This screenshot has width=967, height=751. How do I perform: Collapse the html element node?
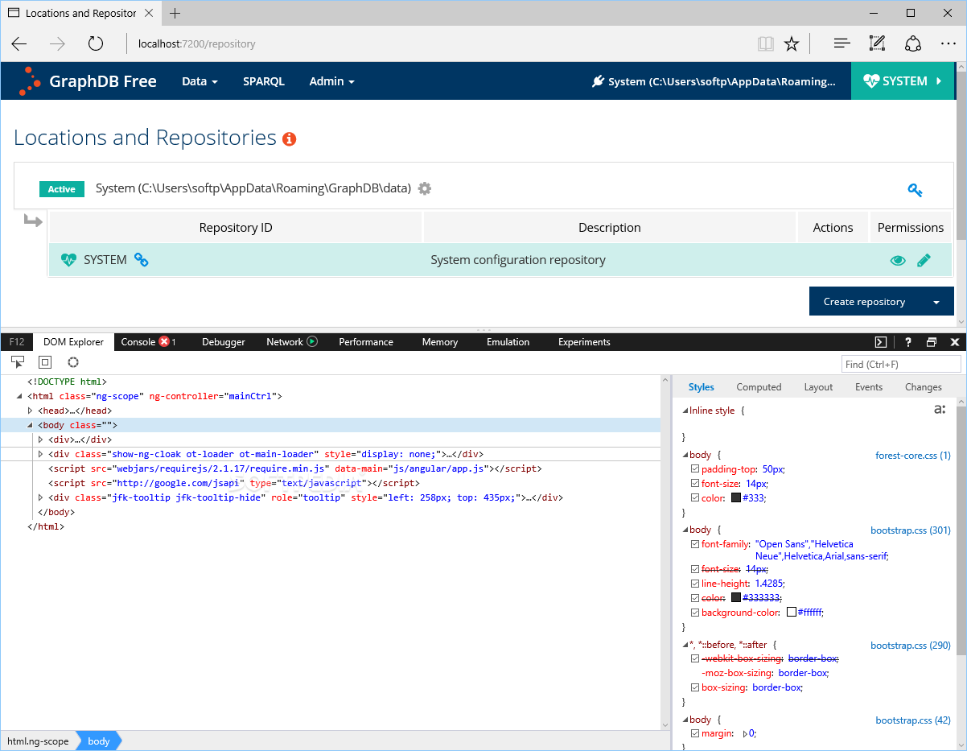tap(19, 396)
